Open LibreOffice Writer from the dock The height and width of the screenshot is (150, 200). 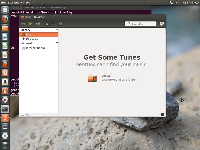pos(5,37)
